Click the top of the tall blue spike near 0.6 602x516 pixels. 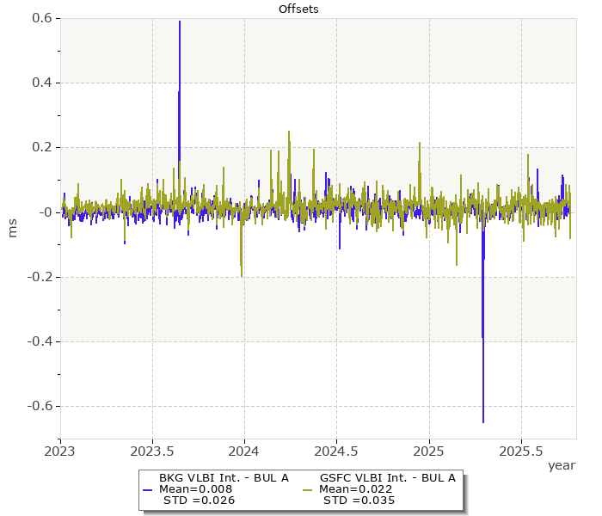180,22
